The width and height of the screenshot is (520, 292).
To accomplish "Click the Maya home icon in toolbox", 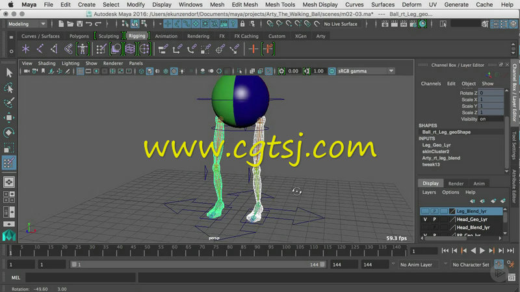I will (9, 236).
